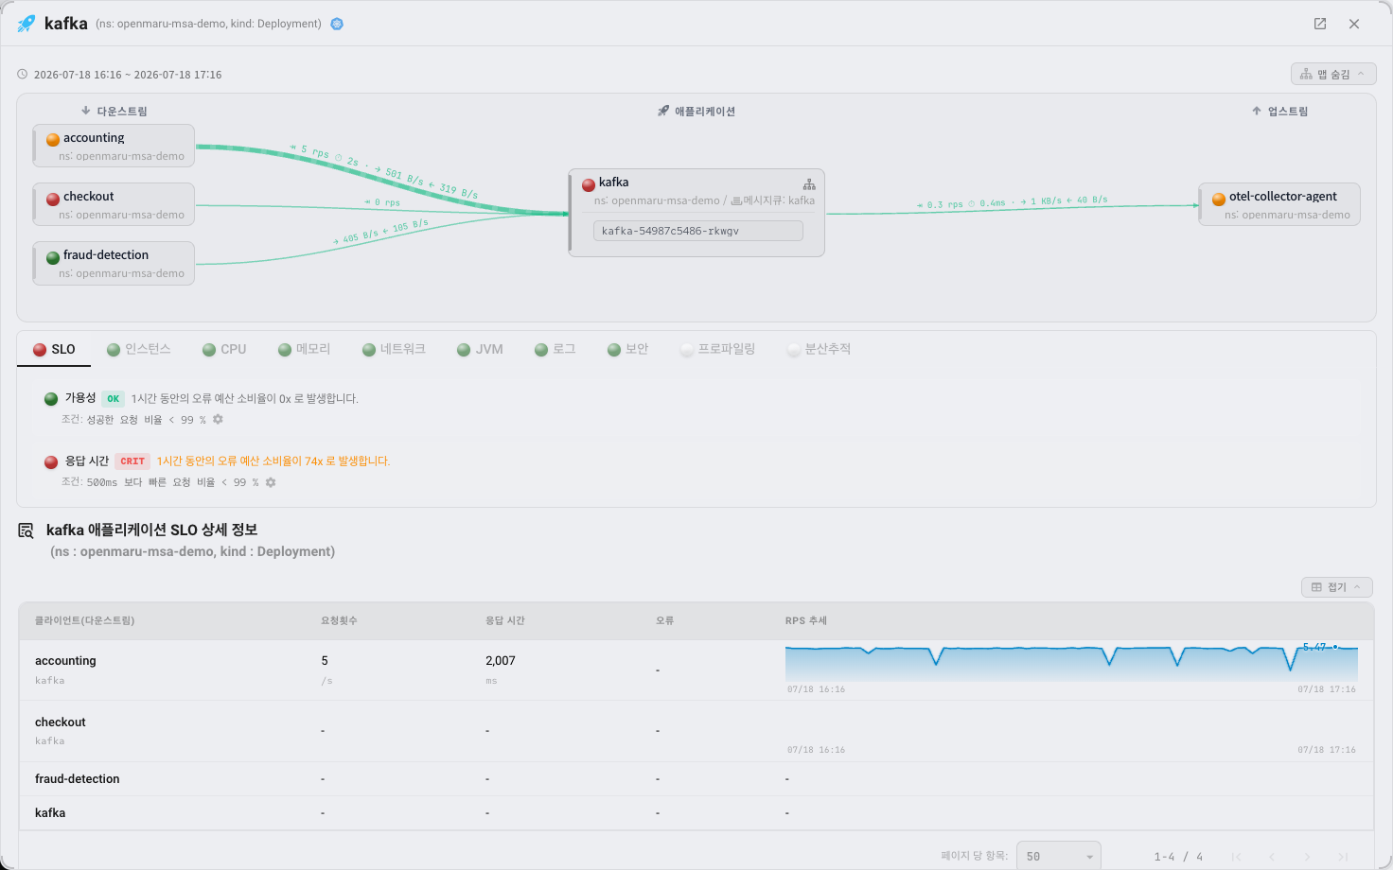Click the fraud-detection row in the table
This screenshot has width=1393, height=870.
(x=696, y=779)
